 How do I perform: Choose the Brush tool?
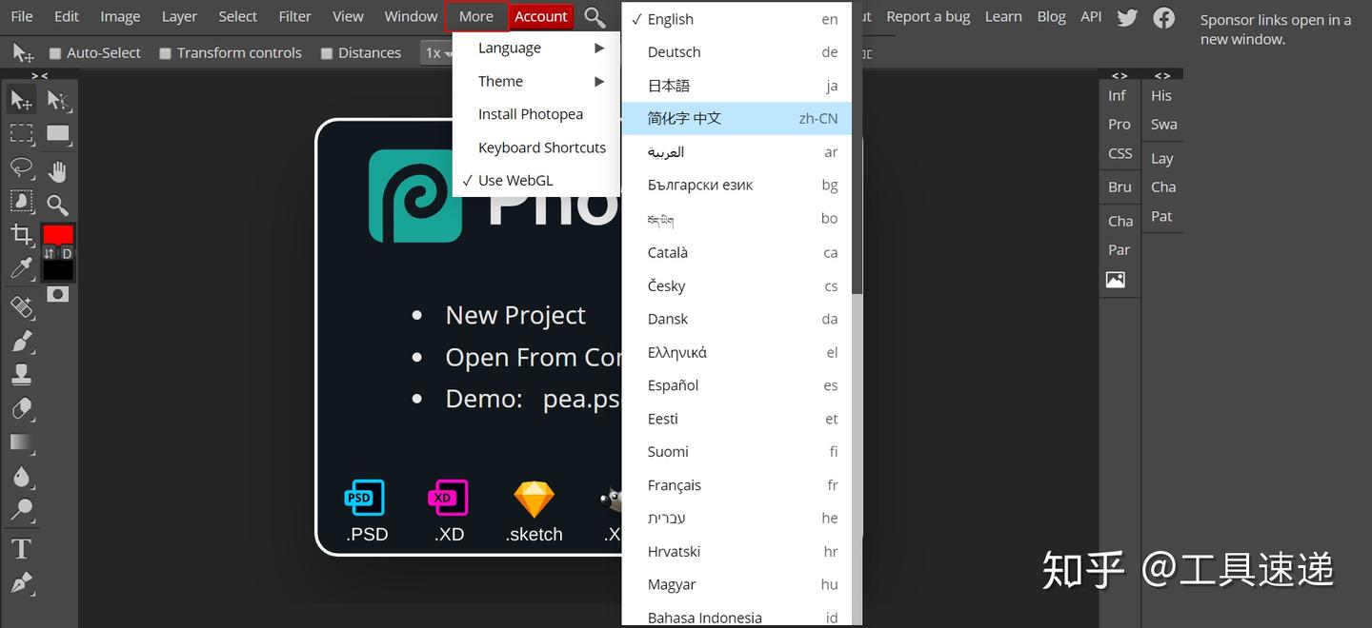tap(21, 340)
